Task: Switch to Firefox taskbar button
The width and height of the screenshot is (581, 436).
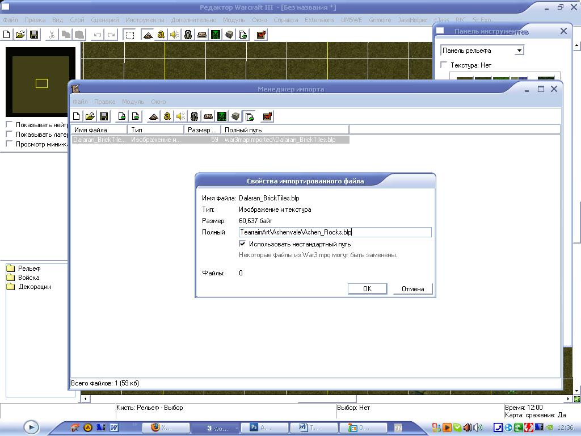Action: point(166,428)
